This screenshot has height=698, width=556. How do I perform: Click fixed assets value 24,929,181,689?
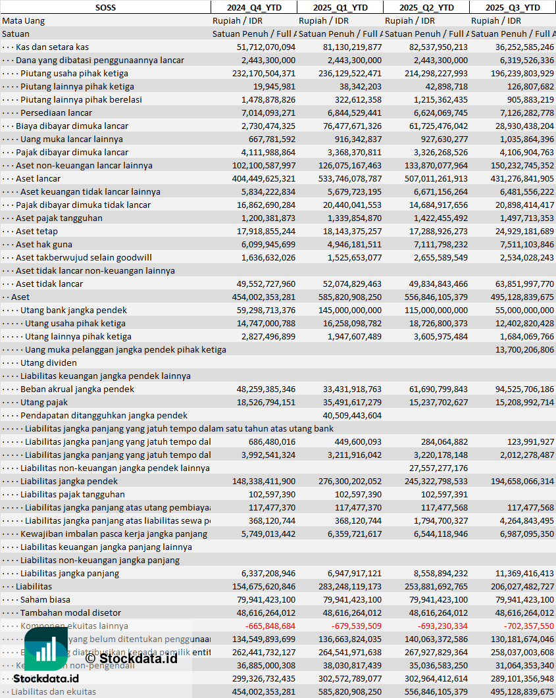524,232
